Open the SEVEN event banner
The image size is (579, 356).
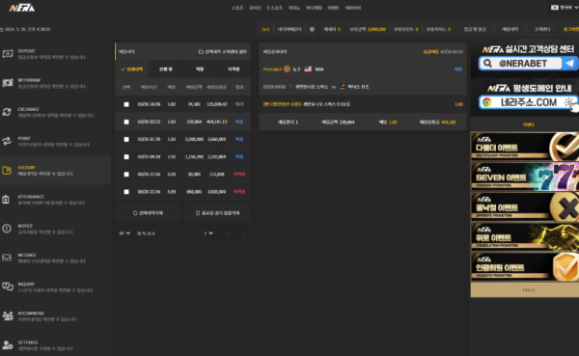pos(525,177)
